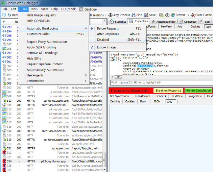Click the Any Process target icon
Screen dimensions: 213x172
point(110,15)
